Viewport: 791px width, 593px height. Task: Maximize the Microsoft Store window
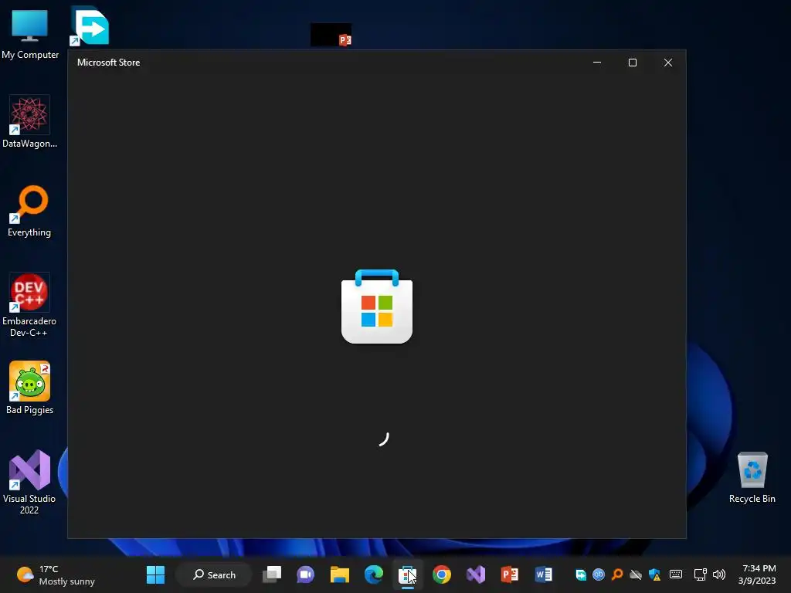(633, 63)
